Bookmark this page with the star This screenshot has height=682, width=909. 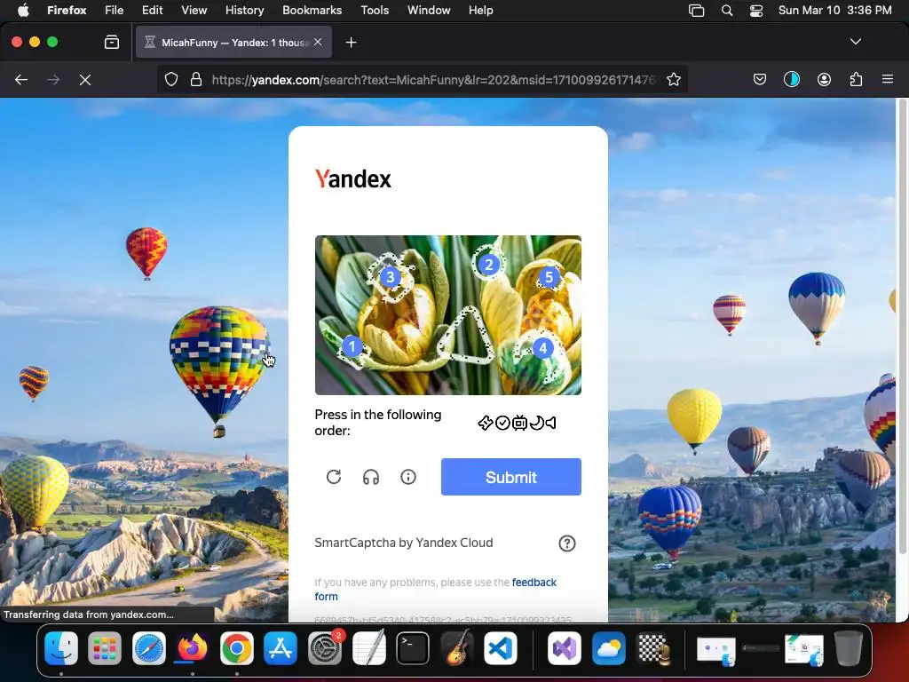pos(673,79)
